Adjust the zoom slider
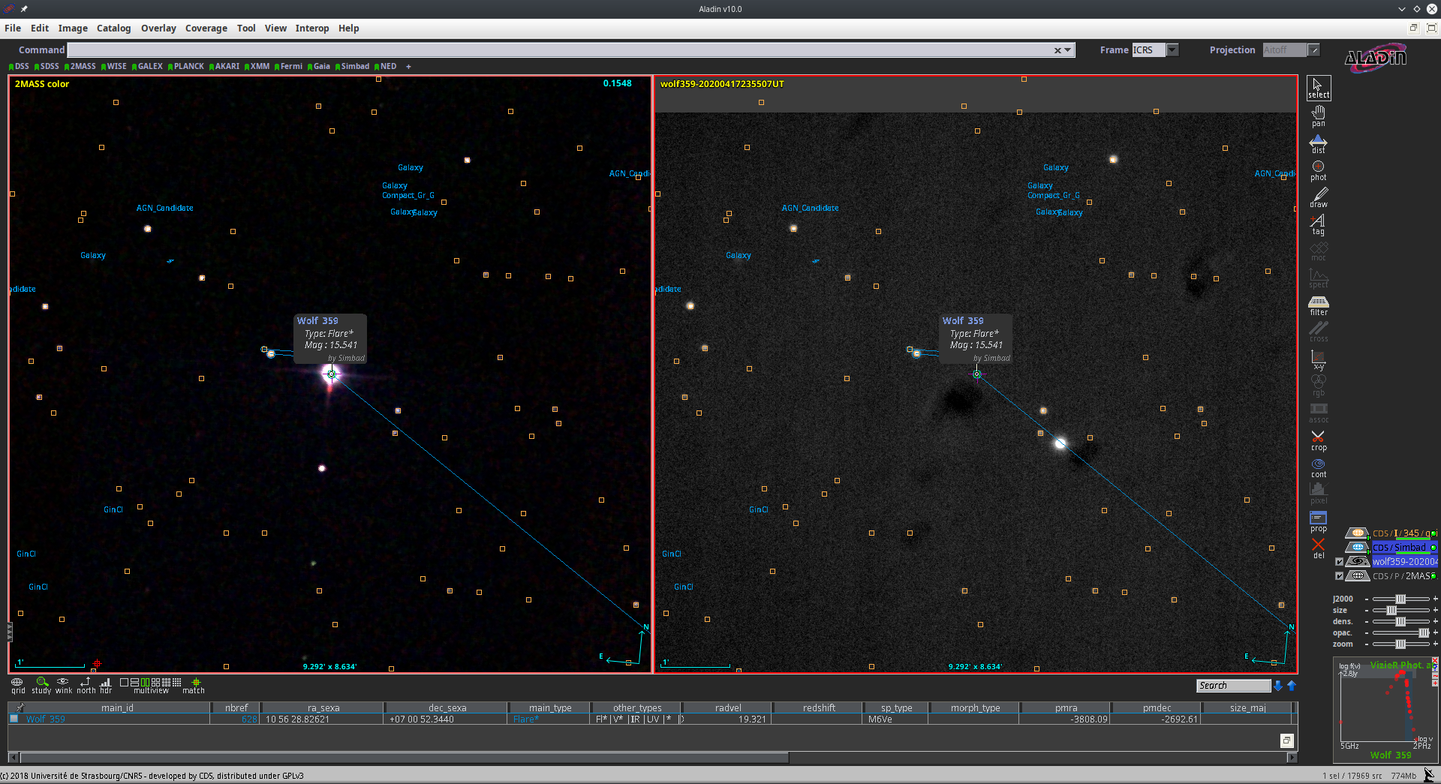This screenshot has height=784, width=1441. point(1400,644)
